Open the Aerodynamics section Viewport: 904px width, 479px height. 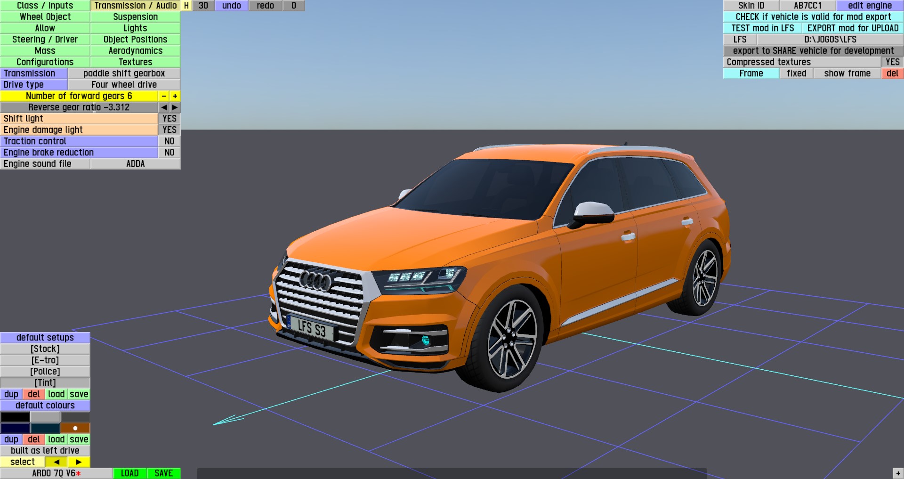(x=136, y=51)
